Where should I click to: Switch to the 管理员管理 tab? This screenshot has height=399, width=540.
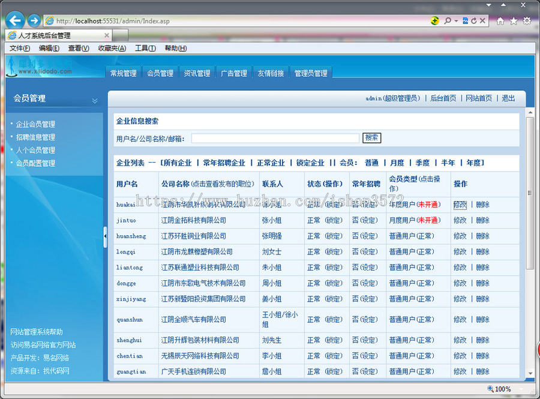[x=311, y=73]
